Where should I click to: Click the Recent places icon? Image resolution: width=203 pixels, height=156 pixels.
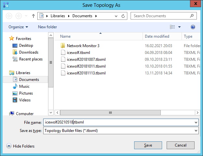click(15, 59)
